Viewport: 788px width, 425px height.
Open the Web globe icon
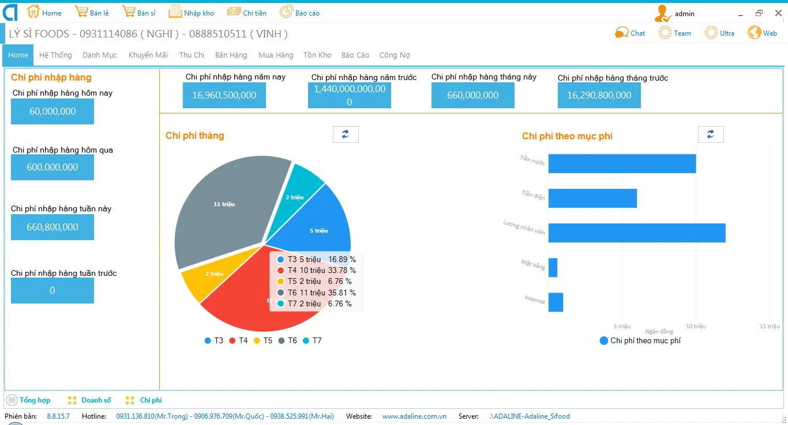pos(755,33)
